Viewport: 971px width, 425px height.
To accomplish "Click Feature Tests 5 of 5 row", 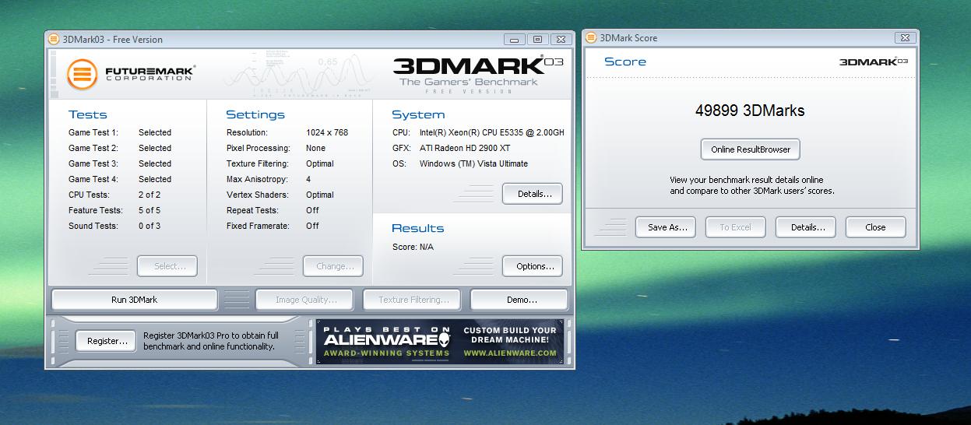I will pyautogui.click(x=115, y=210).
